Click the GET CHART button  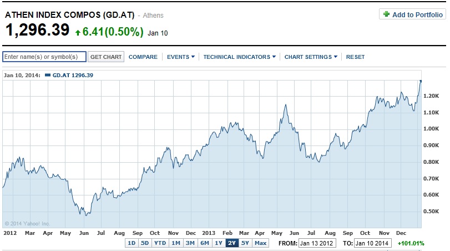click(106, 57)
